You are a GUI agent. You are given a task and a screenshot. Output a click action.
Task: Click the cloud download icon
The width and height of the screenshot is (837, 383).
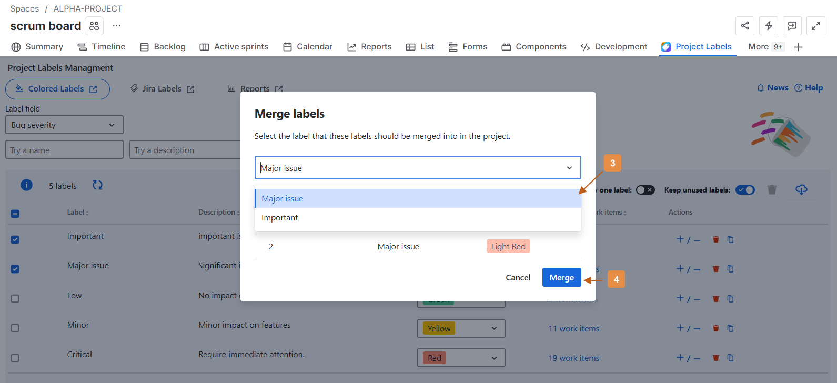[801, 189]
